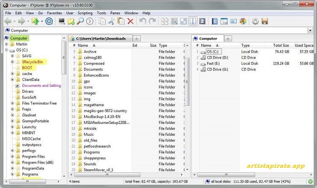This screenshot has width=317, height=188.
Task: Click the details view toolbar icon
Action: tap(174, 21)
